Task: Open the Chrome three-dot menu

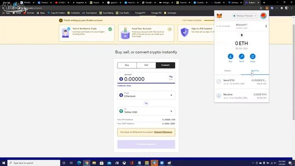Action: (292, 8)
